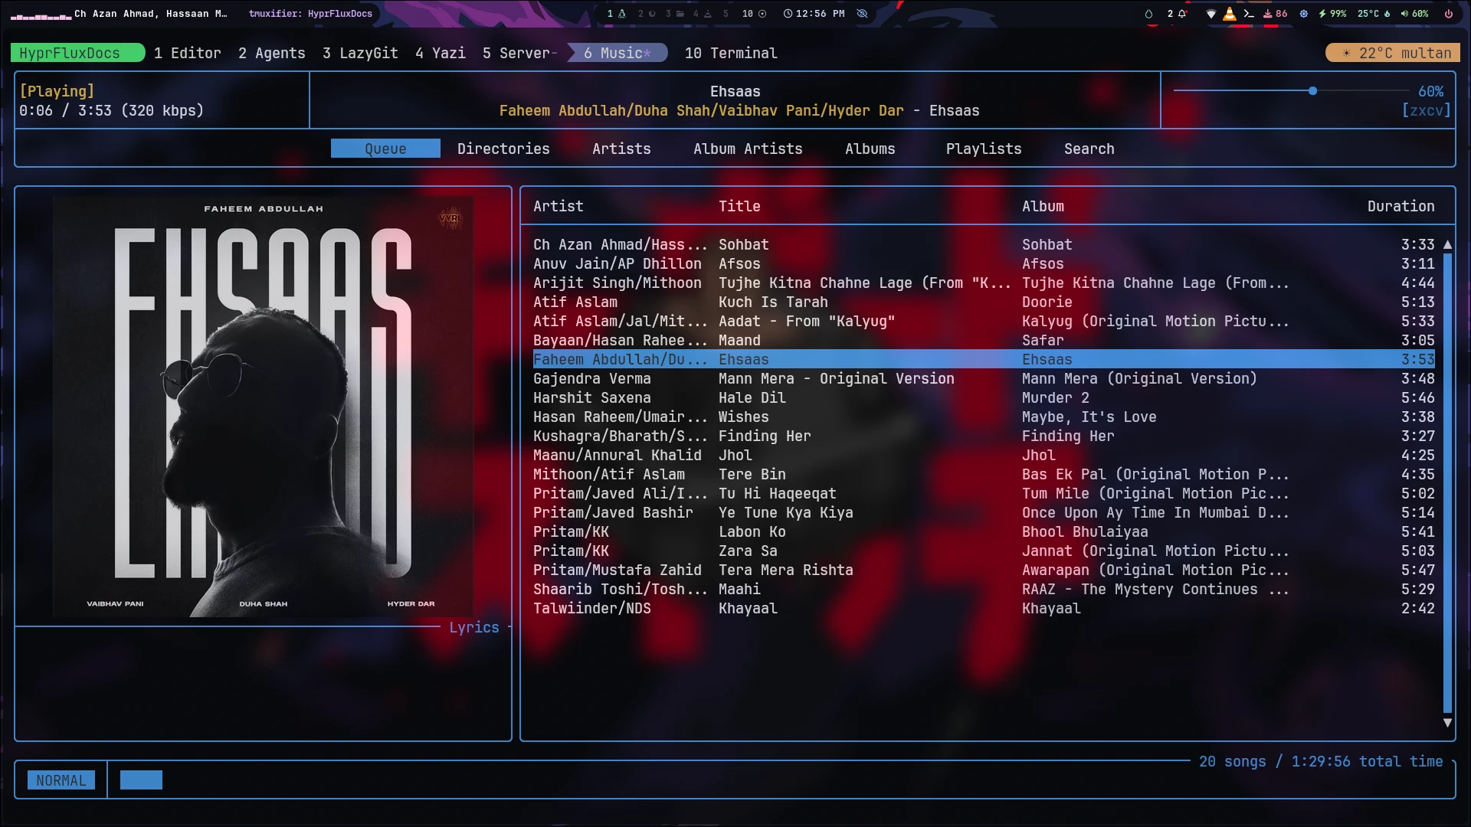Click the Ehsaas album art thumbnail

coord(263,407)
